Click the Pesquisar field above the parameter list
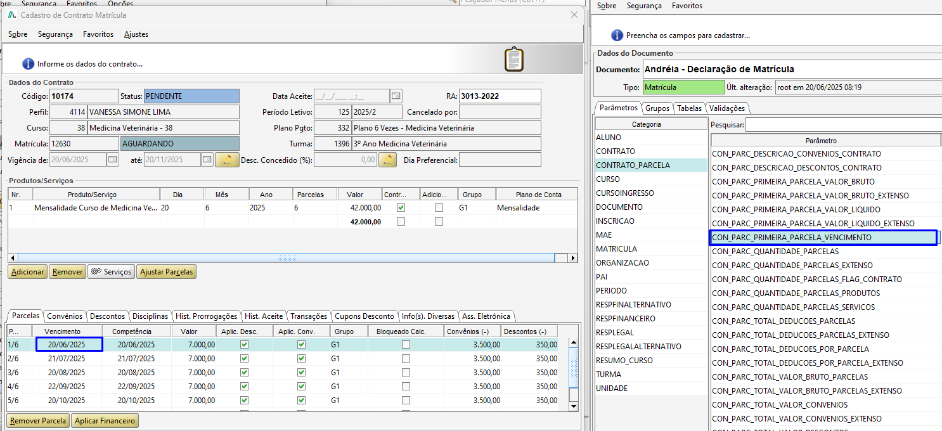The height and width of the screenshot is (431, 942). 843,125
